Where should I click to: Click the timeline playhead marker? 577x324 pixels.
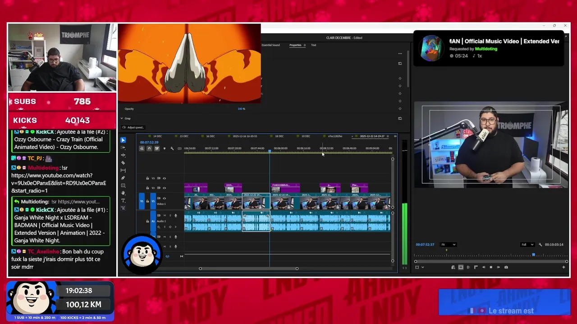(270, 151)
